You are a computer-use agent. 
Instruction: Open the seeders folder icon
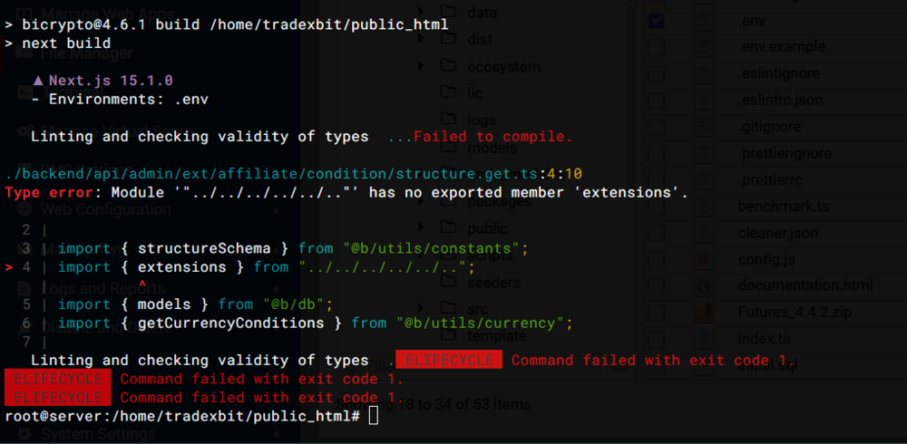click(x=448, y=282)
